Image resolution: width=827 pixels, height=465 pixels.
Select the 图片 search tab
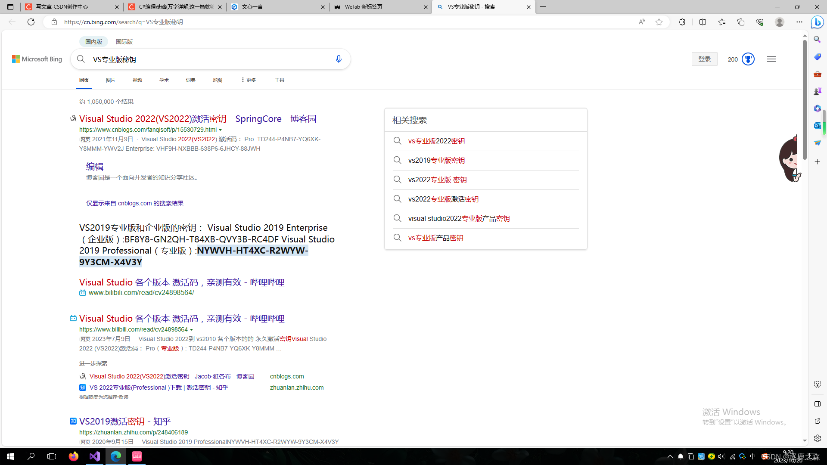(111, 80)
